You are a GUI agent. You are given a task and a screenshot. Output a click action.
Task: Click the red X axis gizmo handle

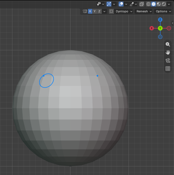(x=152, y=28)
